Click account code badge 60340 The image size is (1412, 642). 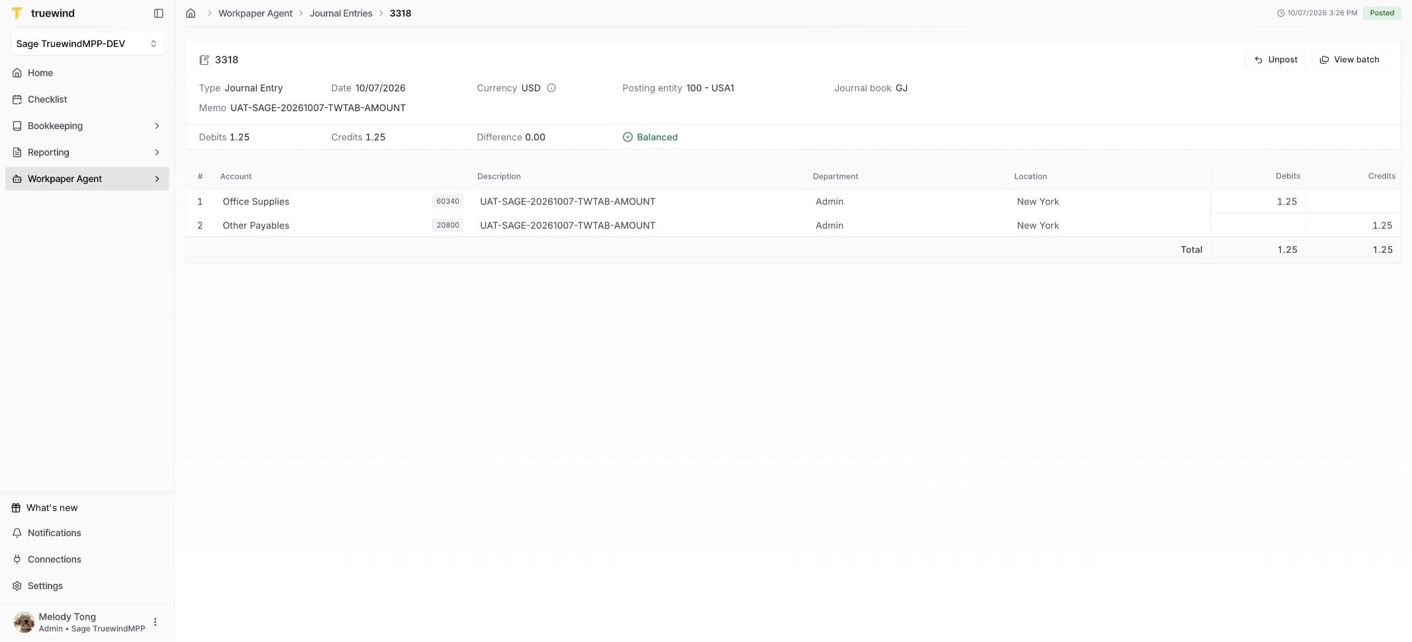pos(447,201)
